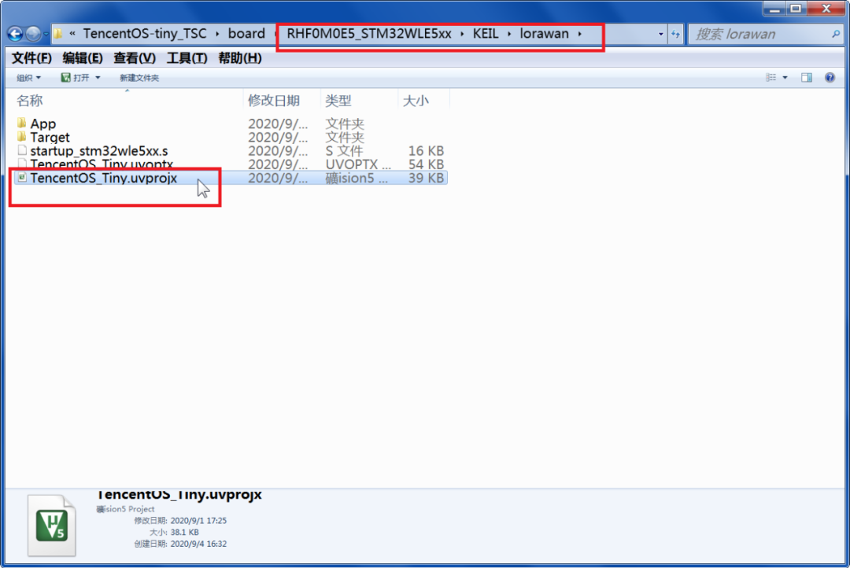Open the recent locations dropdown beside navigation arrows
850x568 pixels.
click(46, 34)
